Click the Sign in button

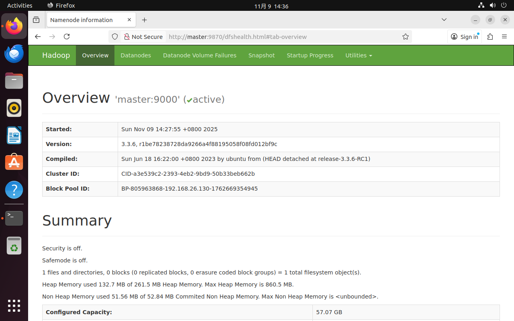465,37
